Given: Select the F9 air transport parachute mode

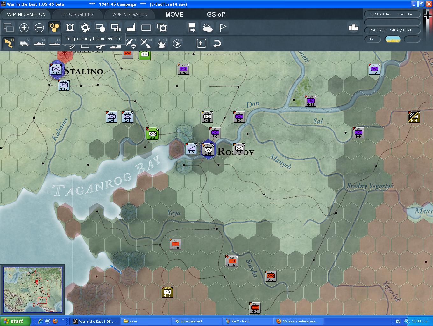Looking at the screenshot, I should coord(131,43).
